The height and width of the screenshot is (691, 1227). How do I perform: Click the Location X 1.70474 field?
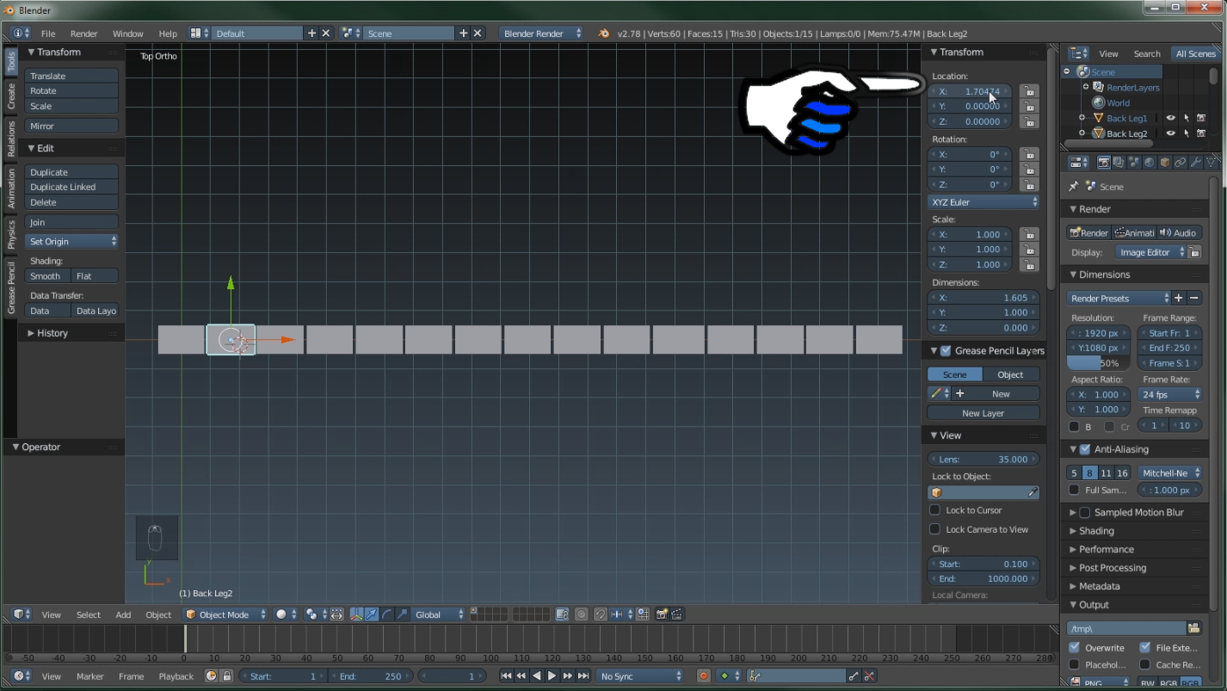click(x=971, y=91)
